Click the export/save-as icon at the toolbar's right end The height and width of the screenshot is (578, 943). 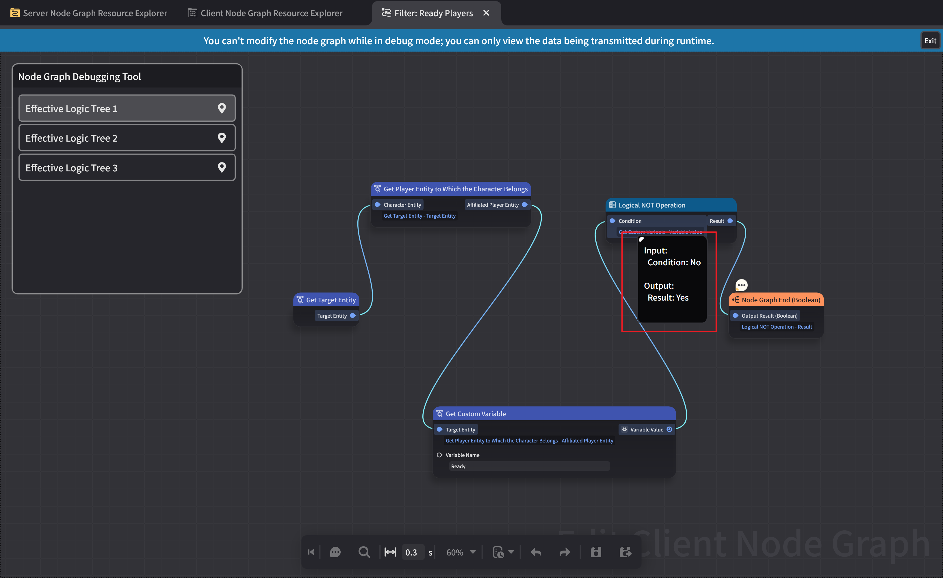pos(625,552)
